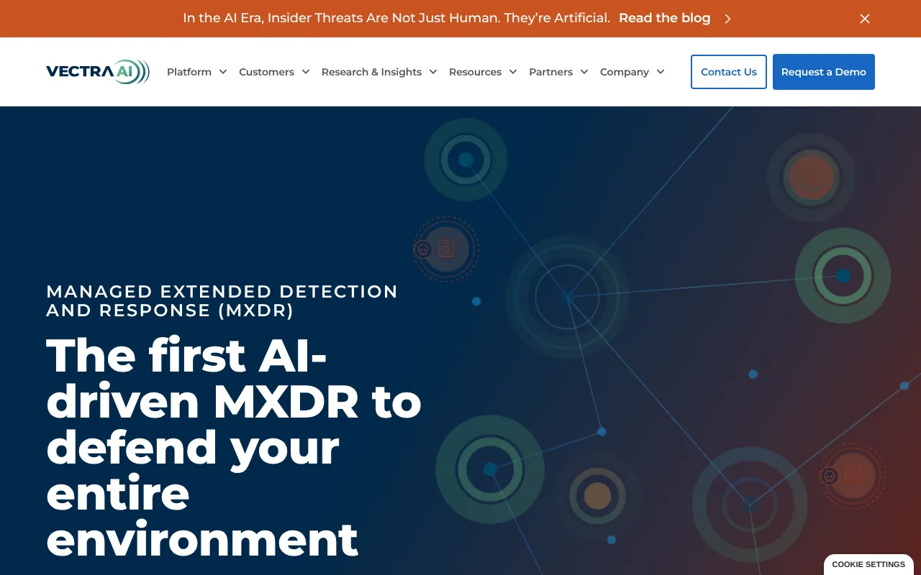The image size is (921, 575).
Task: Expand the Partners dropdown chevron
Action: [x=584, y=72]
